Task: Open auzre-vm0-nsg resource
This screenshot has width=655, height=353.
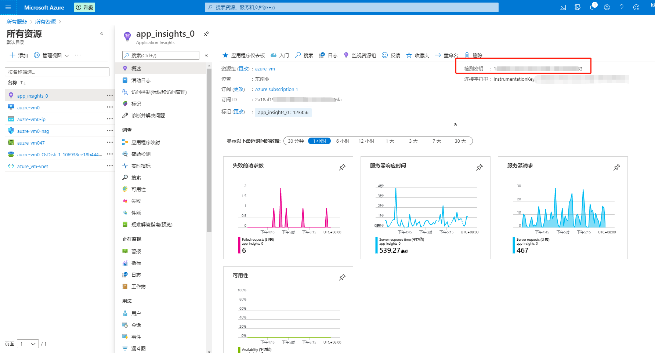Action: pos(33,131)
